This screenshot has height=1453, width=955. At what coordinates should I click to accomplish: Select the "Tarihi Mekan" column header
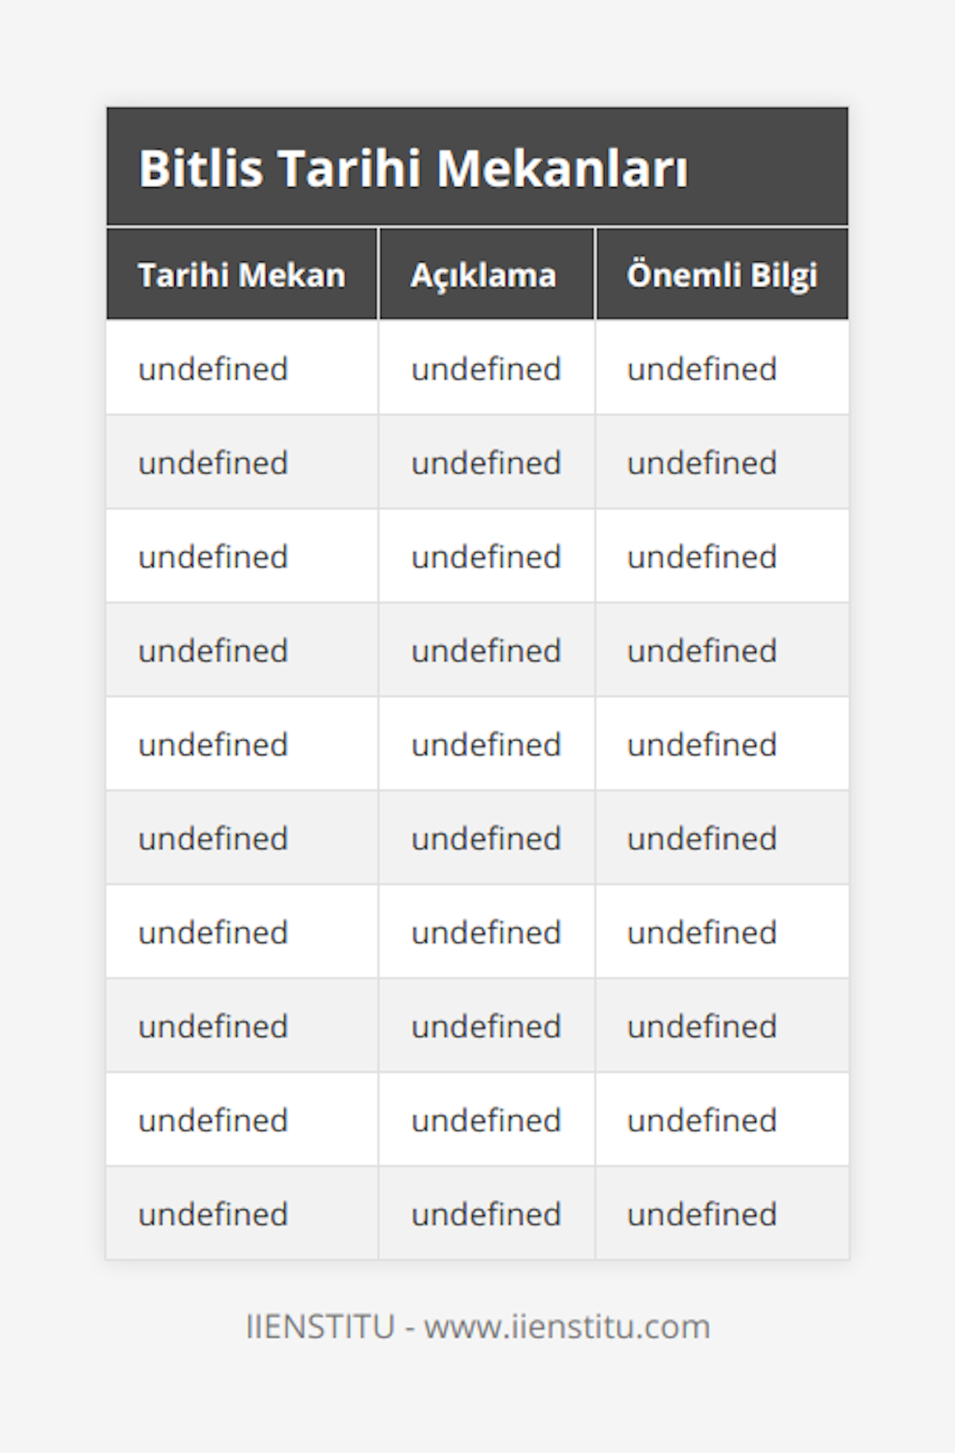point(242,276)
